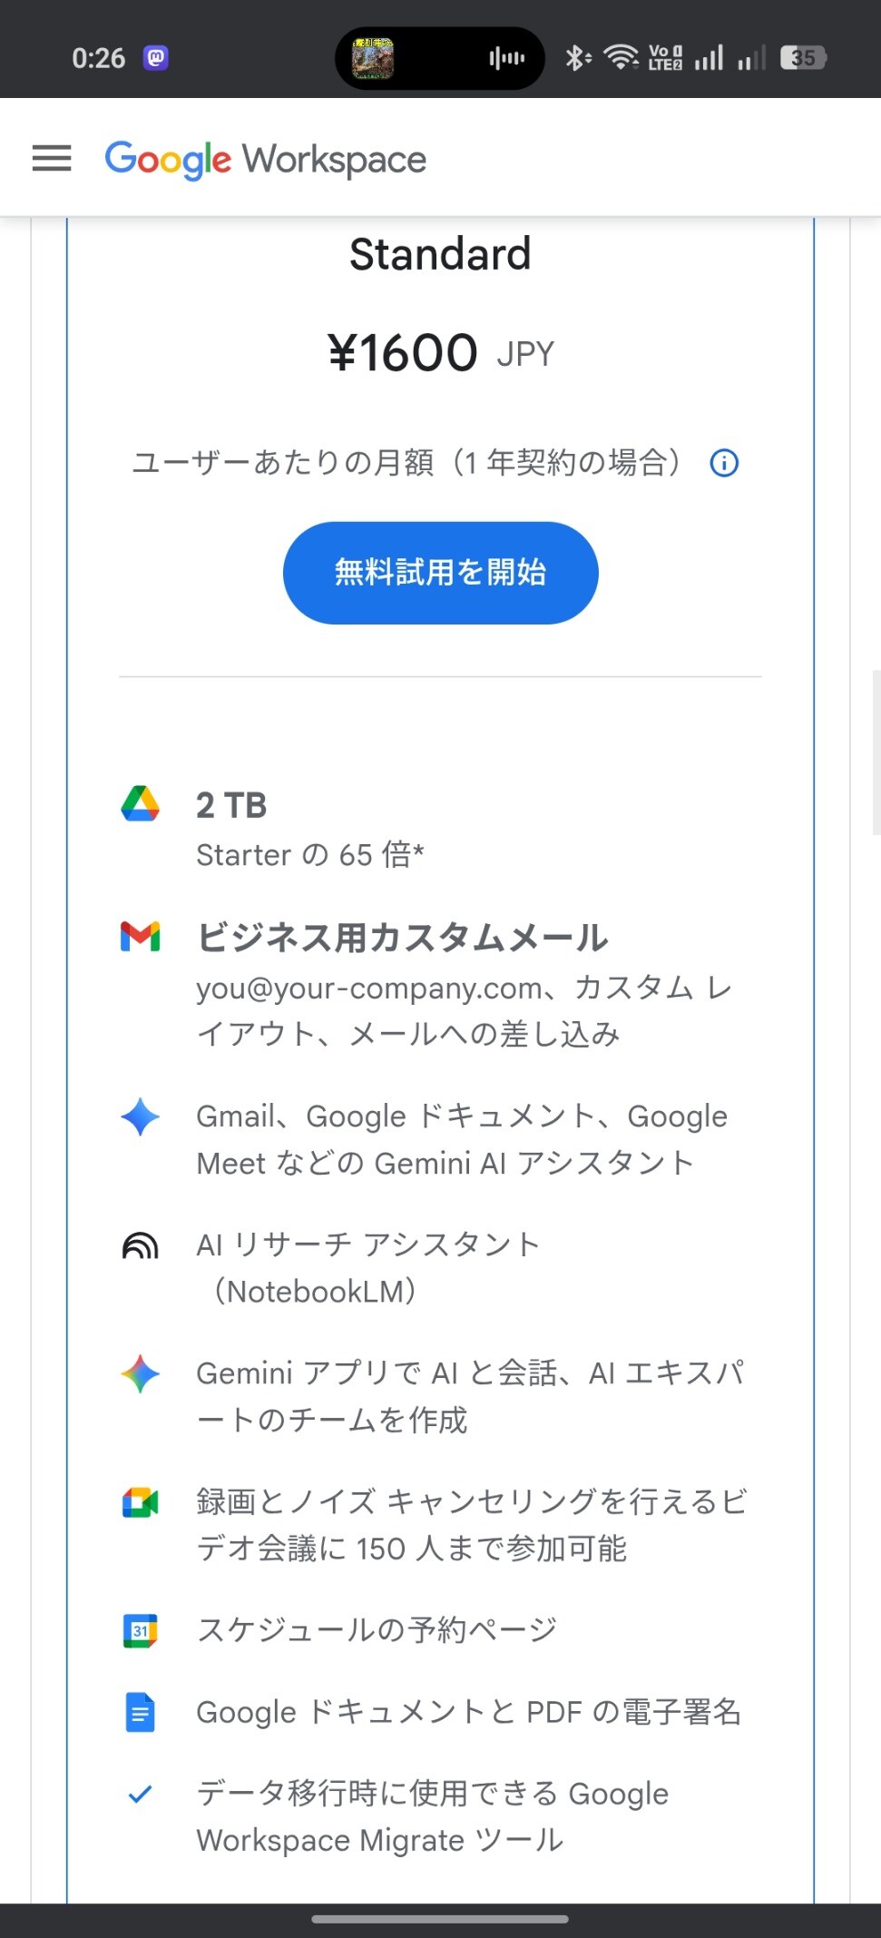
Task: Tap the media thumbnail in the status pill
Action: tap(373, 58)
